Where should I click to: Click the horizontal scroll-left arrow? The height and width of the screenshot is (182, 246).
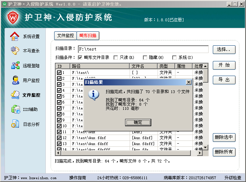tap(58, 153)
